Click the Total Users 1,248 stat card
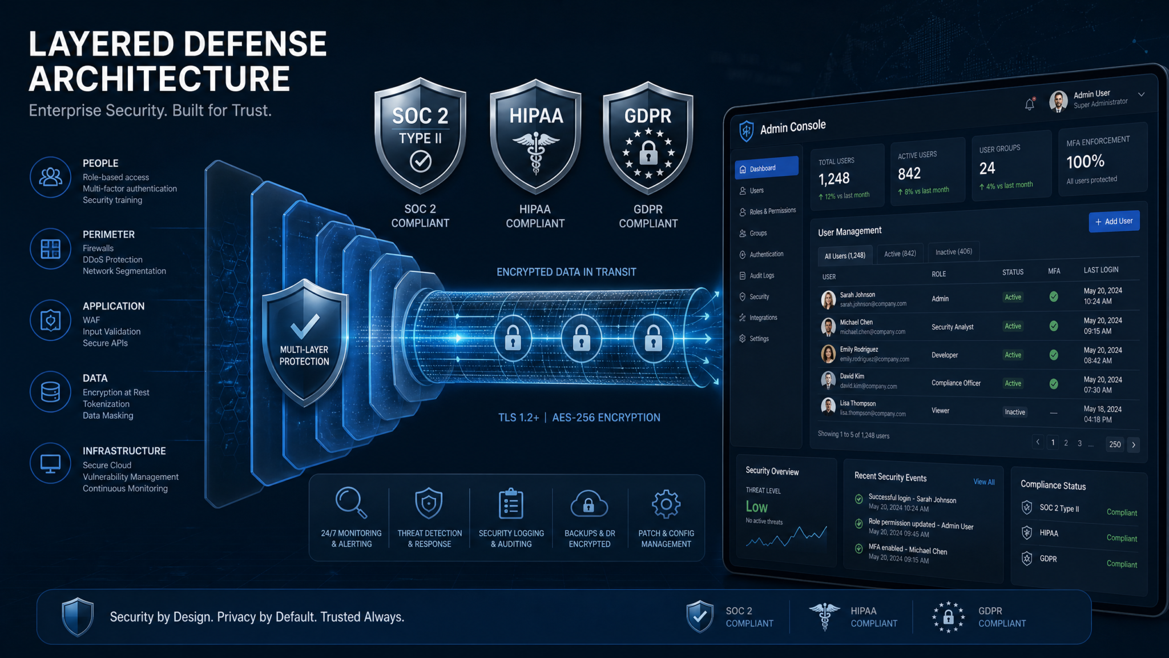1169x658 pixels. [x=847, y=176]
